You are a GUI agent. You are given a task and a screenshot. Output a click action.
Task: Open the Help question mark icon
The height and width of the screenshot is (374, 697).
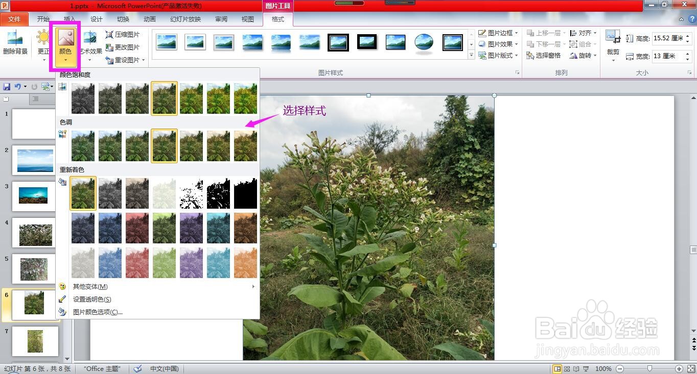tap(692, 19)
